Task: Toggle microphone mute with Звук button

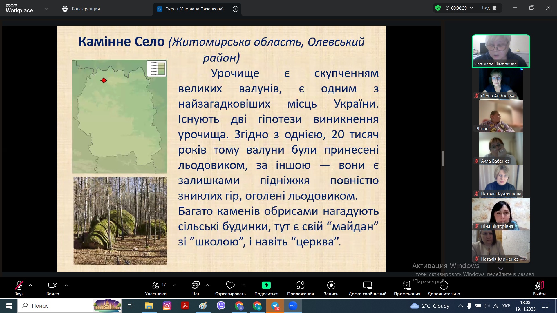Action: [x=19, y=285]
